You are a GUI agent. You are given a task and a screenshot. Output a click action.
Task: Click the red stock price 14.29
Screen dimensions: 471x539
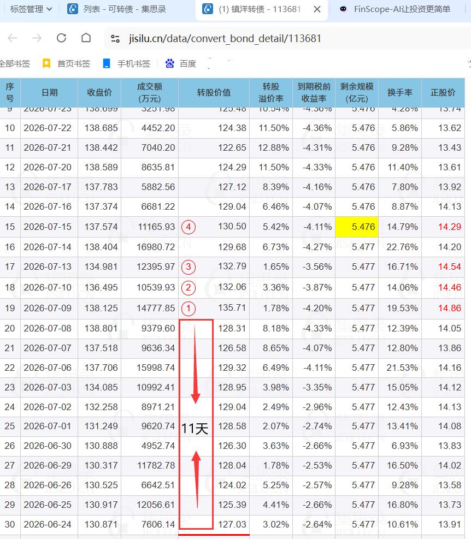pos(450,227)
